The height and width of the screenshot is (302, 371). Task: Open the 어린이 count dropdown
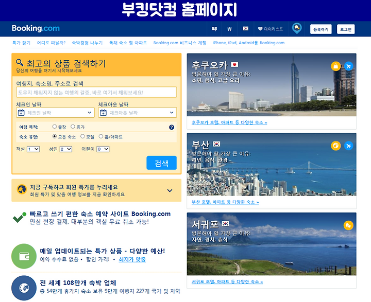[103, 149]
